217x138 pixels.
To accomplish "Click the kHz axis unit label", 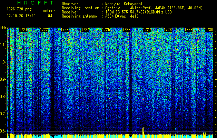I will click(3, 28).
